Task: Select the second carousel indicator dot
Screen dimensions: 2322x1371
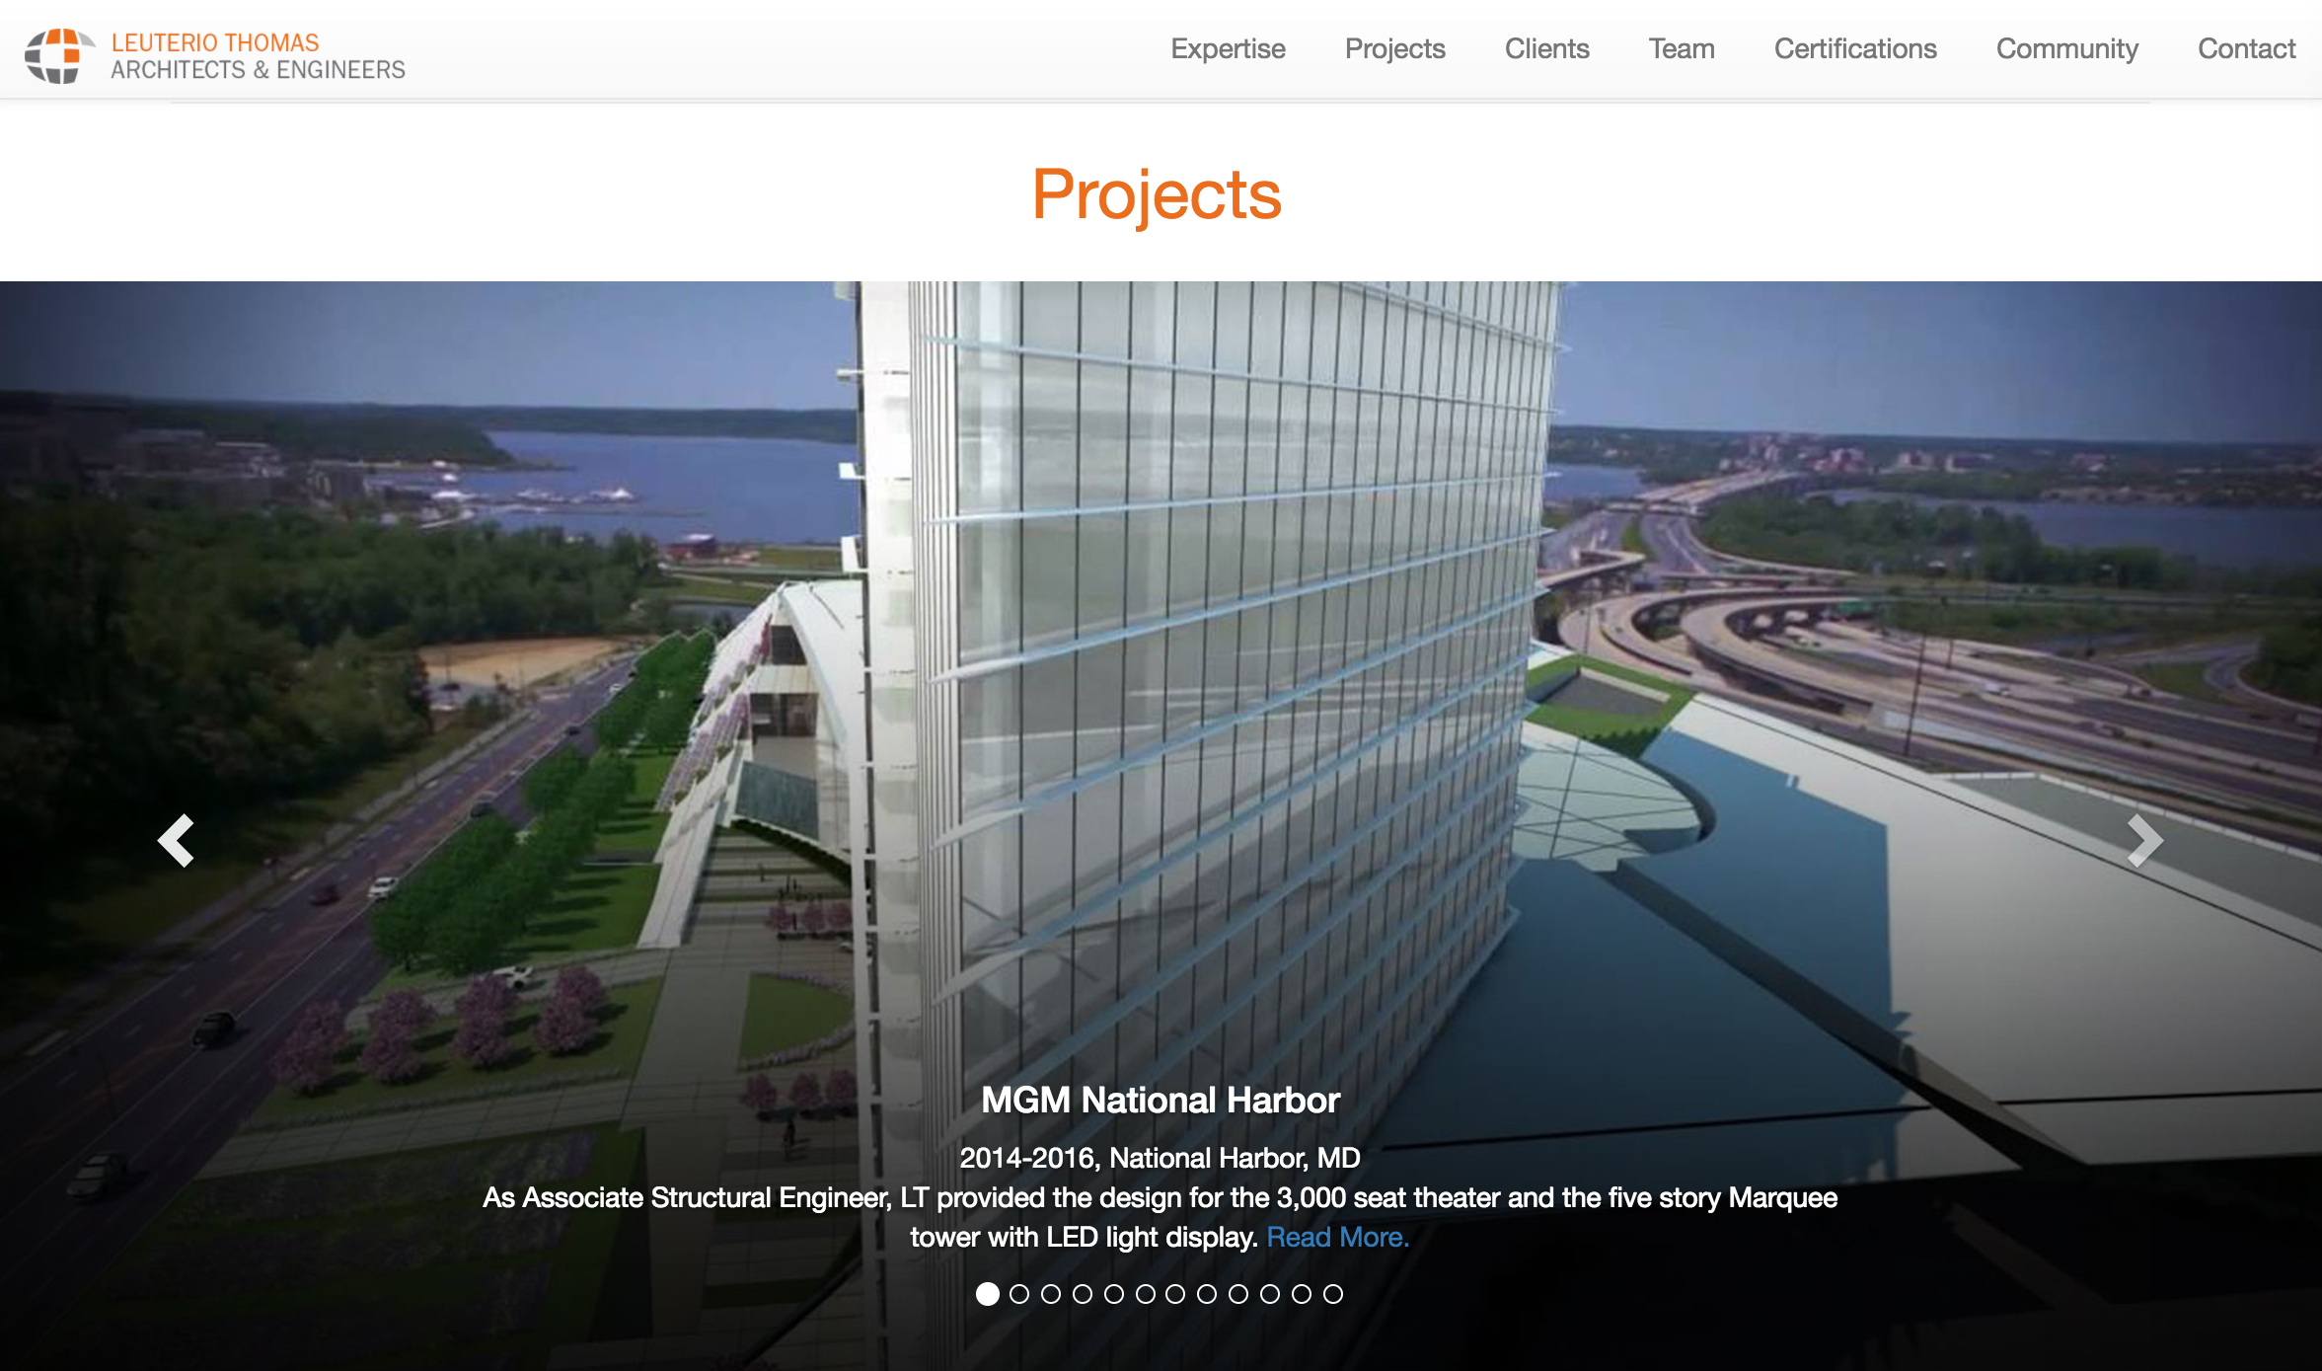Action: coord(1019,1294)
